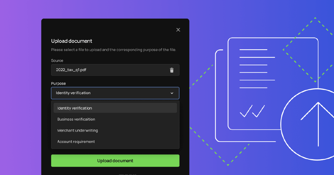
Task: Click the trash icon to remove 2022_tax_q1.pdf
Action: tap(172, 70)
